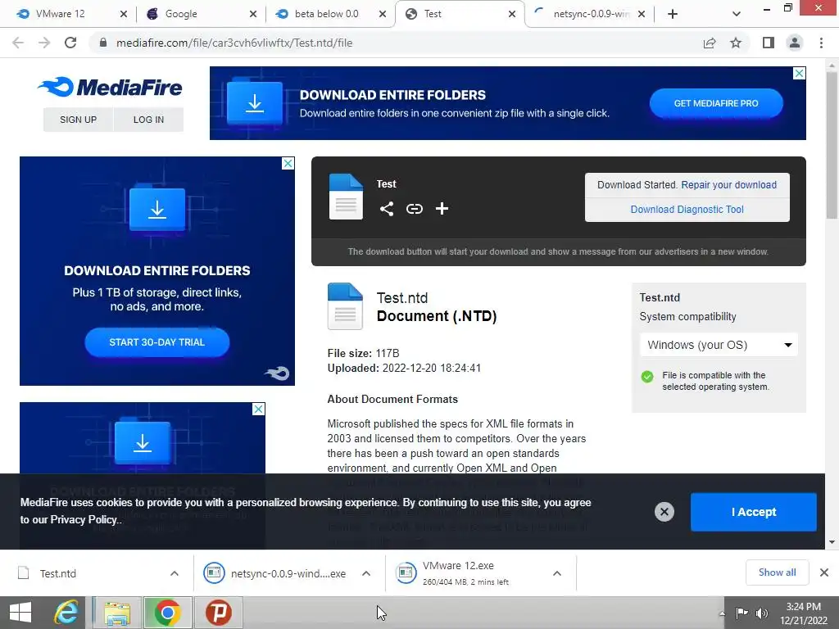Expand VMware 12.exe download options
Image resolution: width=839 pixels, height=629 pixels.
(x=557, y=573)
